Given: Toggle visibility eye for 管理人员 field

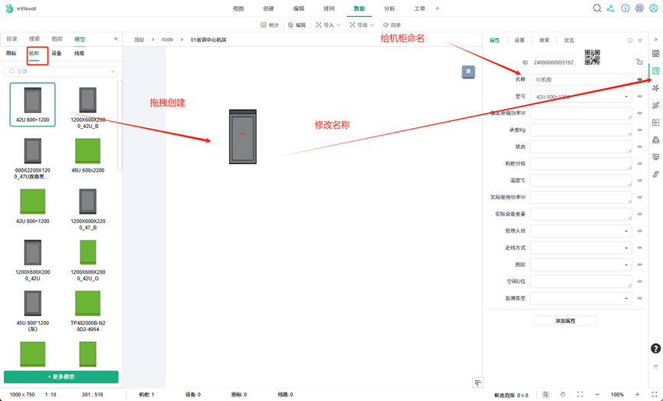Looking at the screenshot, I should pyautogui.click(x=640, y=231).
